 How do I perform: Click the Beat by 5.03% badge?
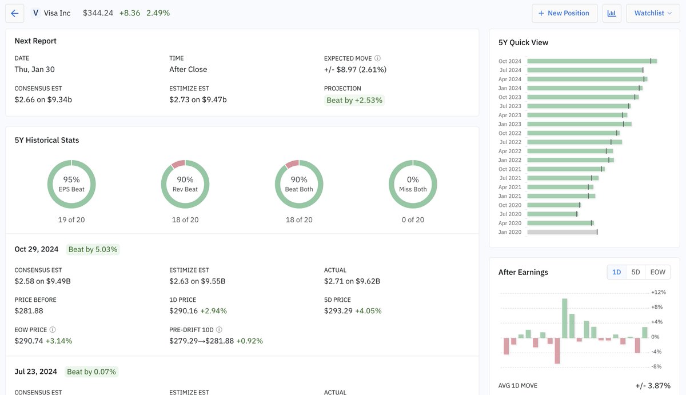pos(91,249)
